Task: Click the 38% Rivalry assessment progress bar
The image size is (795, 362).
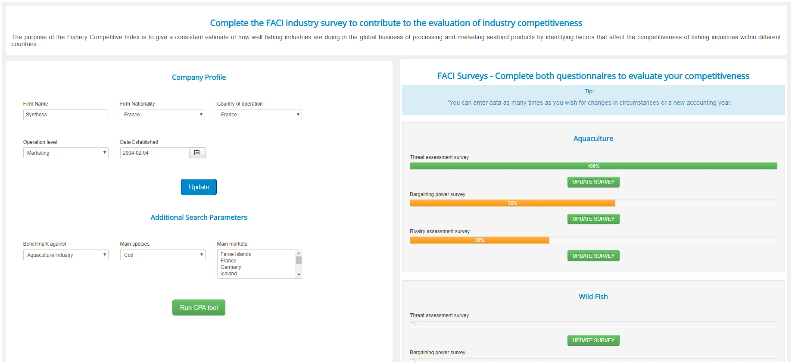Action: (x=480, y=240)
